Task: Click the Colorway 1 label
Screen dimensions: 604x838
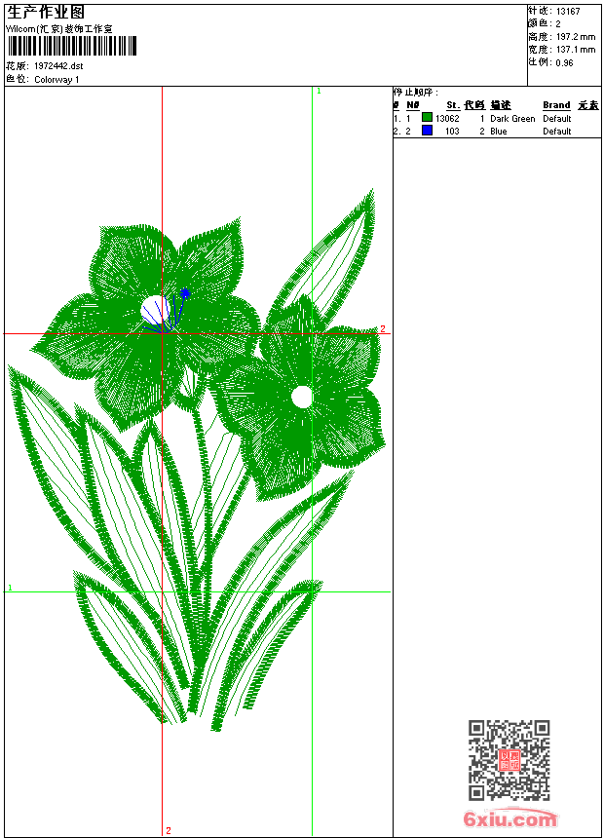Action: pyautogui.click(x=57, y=80)
